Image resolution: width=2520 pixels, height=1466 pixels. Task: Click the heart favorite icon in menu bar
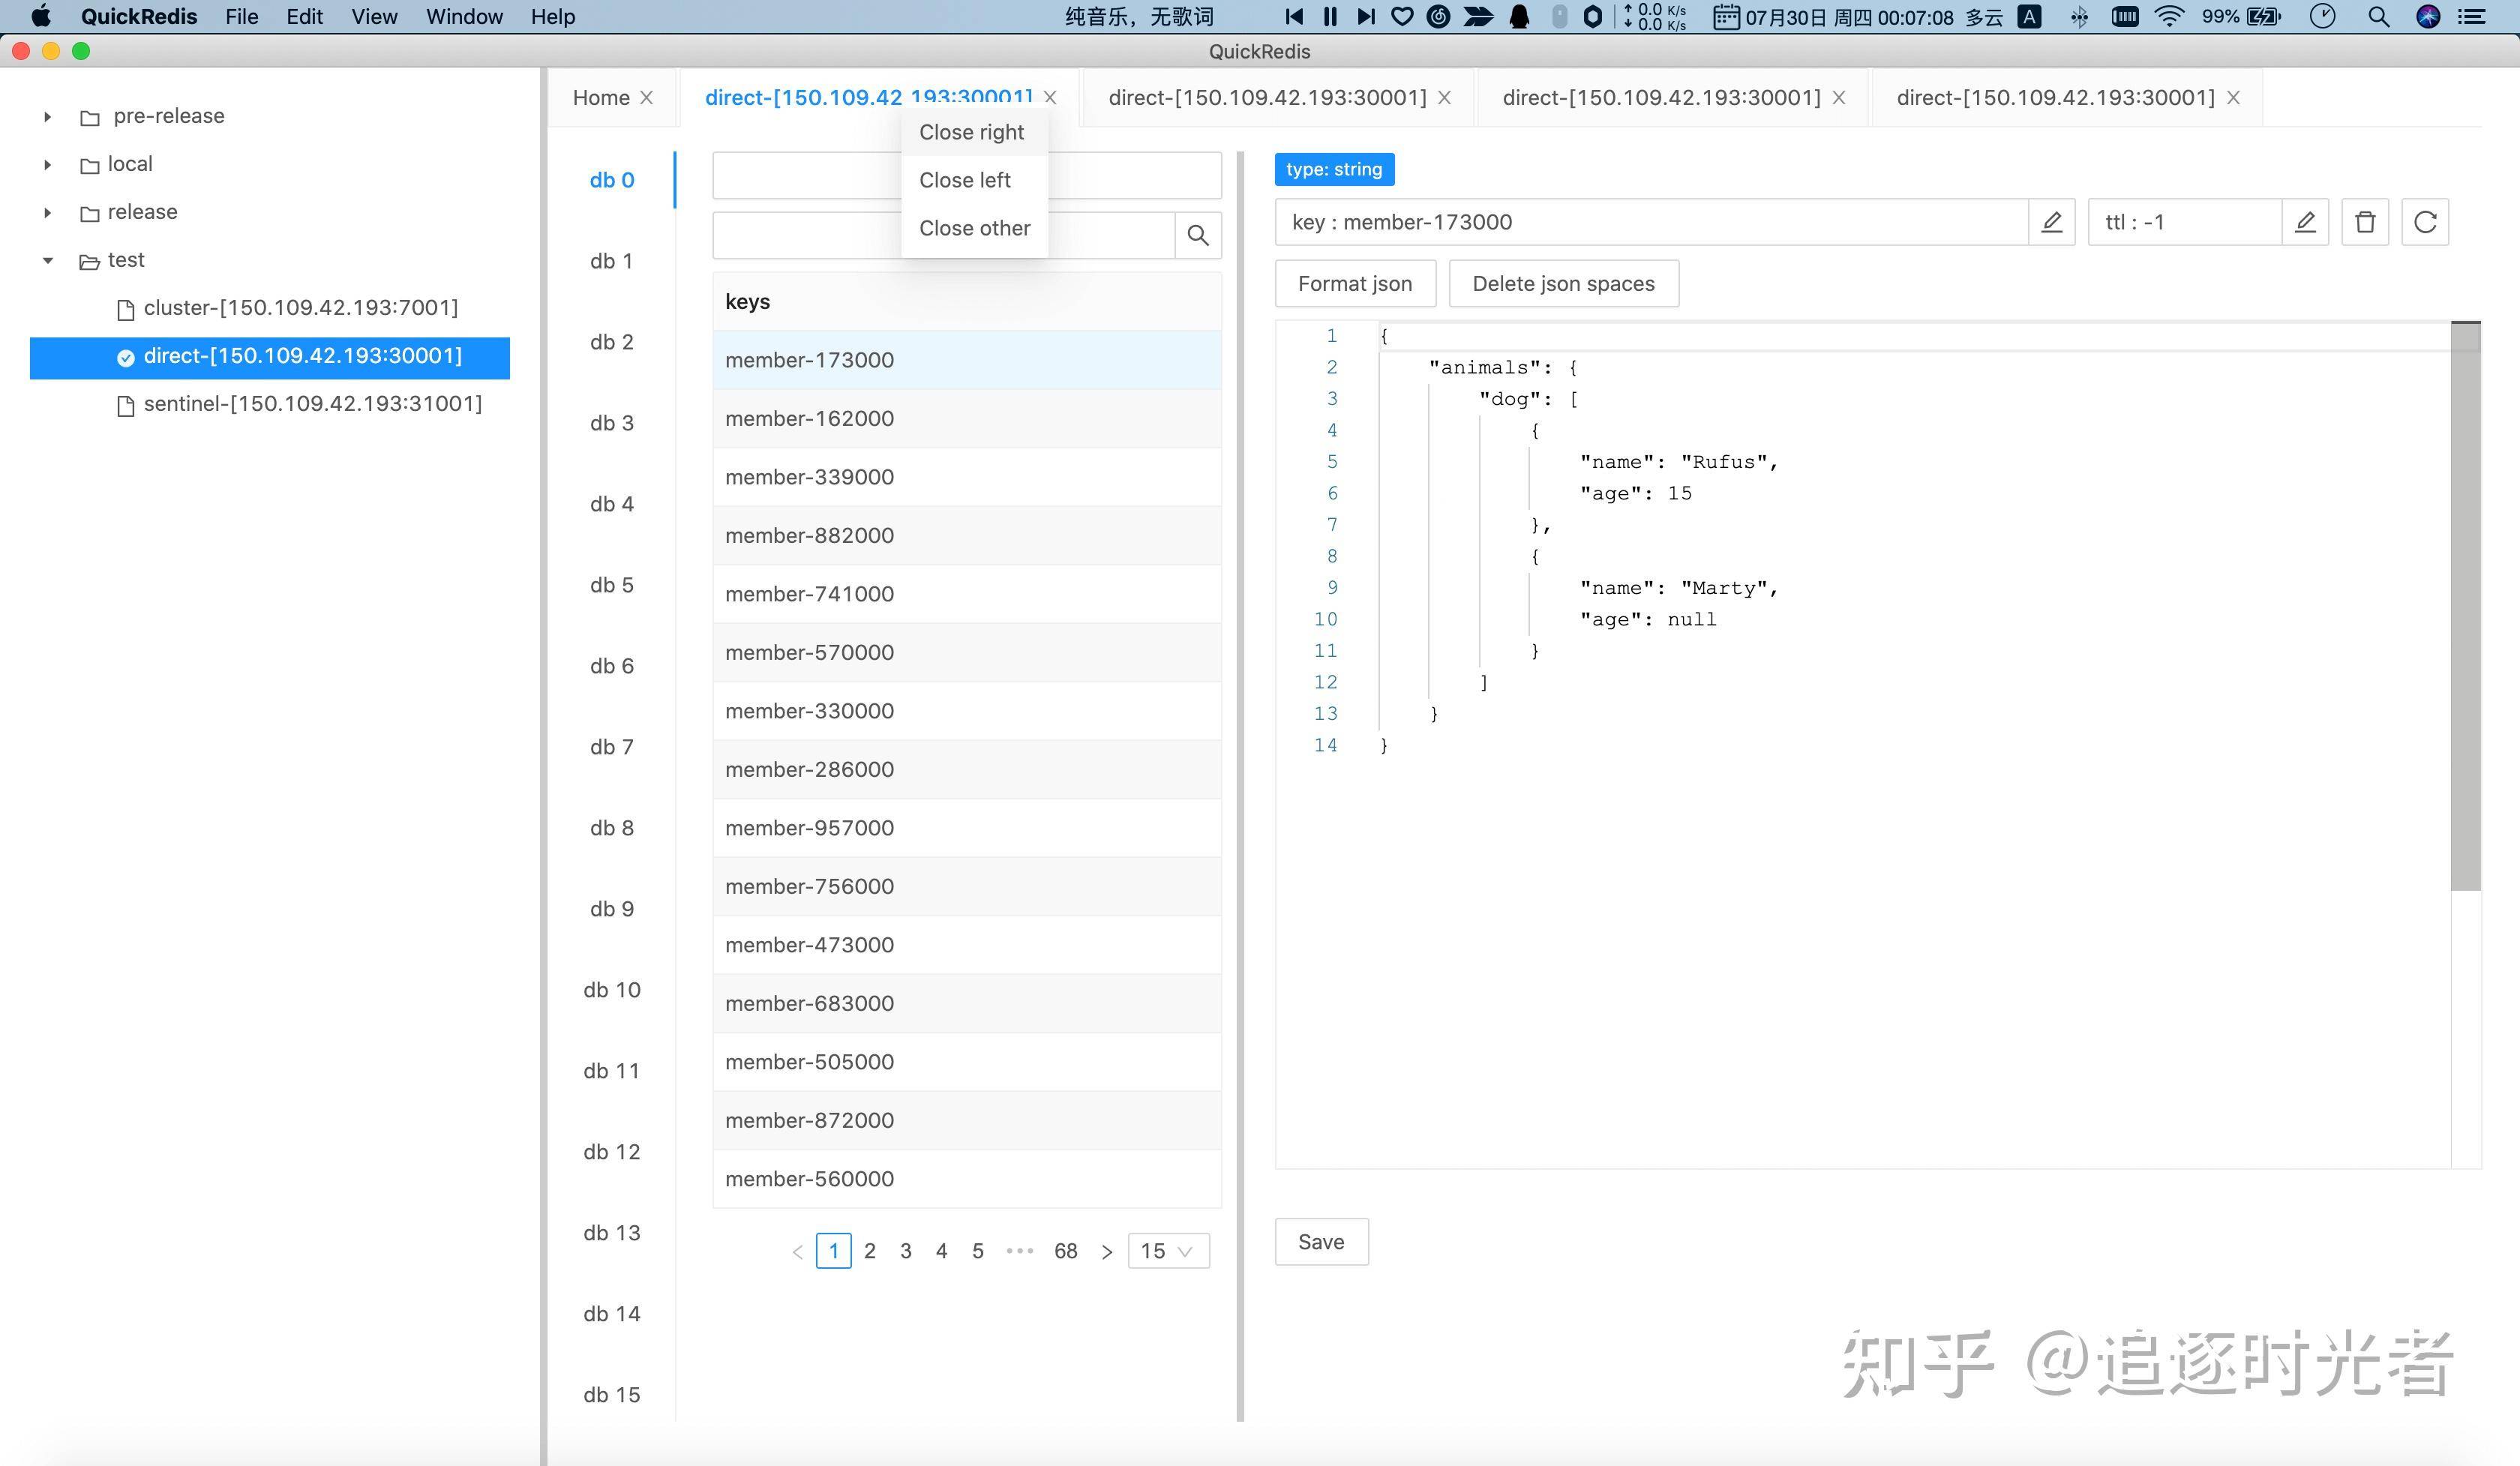1402,17
